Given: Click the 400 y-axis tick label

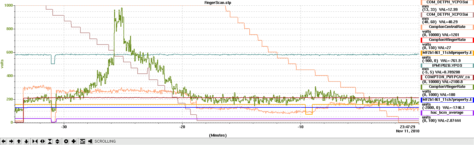Looking at the screenshot, I should coord(10,76).
